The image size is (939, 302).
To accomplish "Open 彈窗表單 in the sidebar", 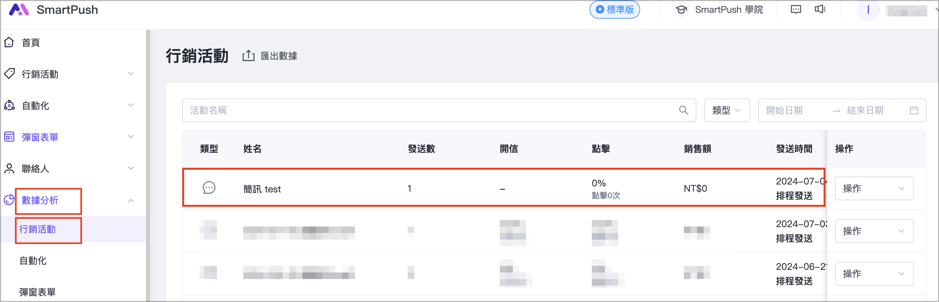I will (x=40, y=137).
